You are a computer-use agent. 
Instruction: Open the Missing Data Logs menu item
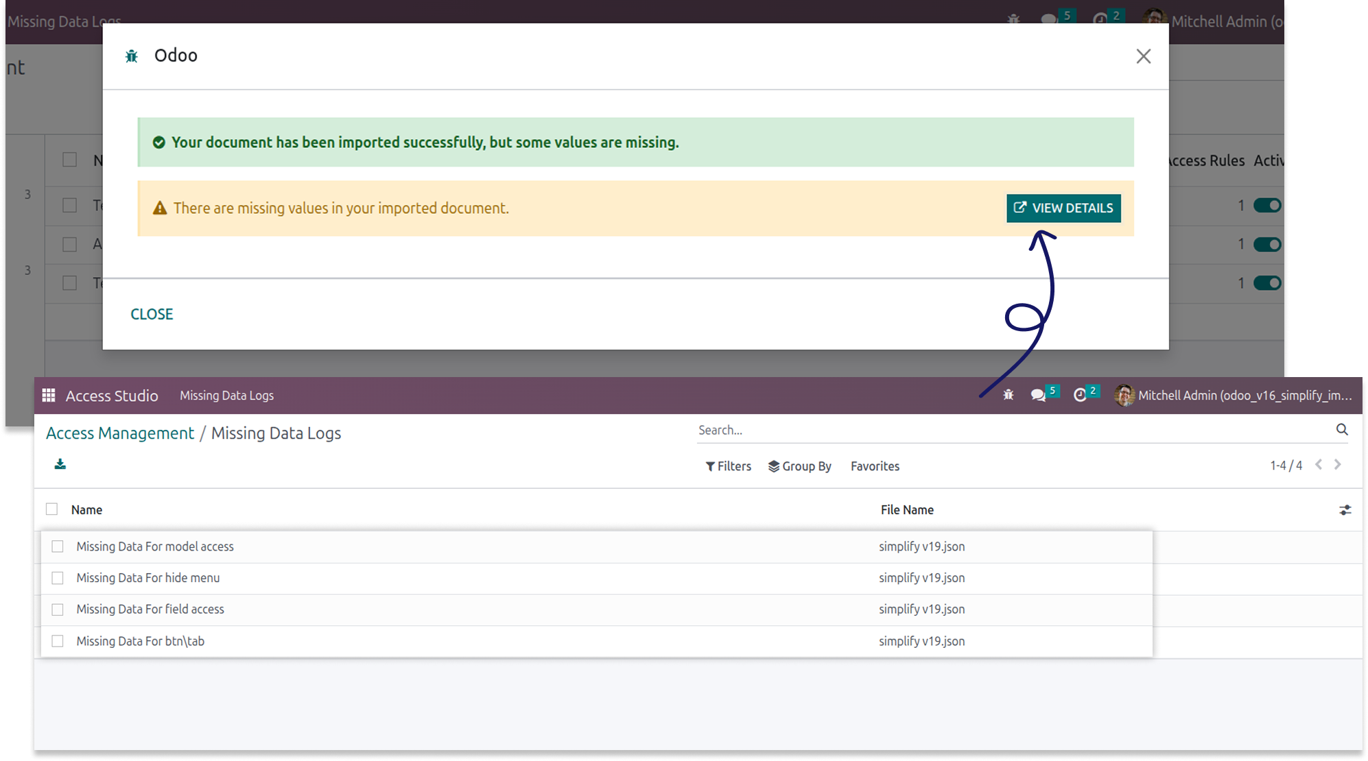click(x=226, y=396)
